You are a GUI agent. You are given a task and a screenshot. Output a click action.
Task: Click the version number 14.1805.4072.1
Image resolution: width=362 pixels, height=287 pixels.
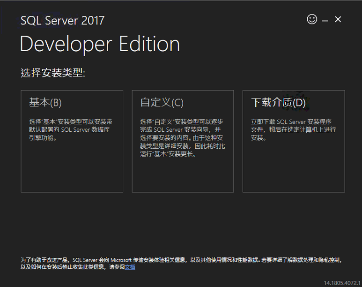(342, 283)
